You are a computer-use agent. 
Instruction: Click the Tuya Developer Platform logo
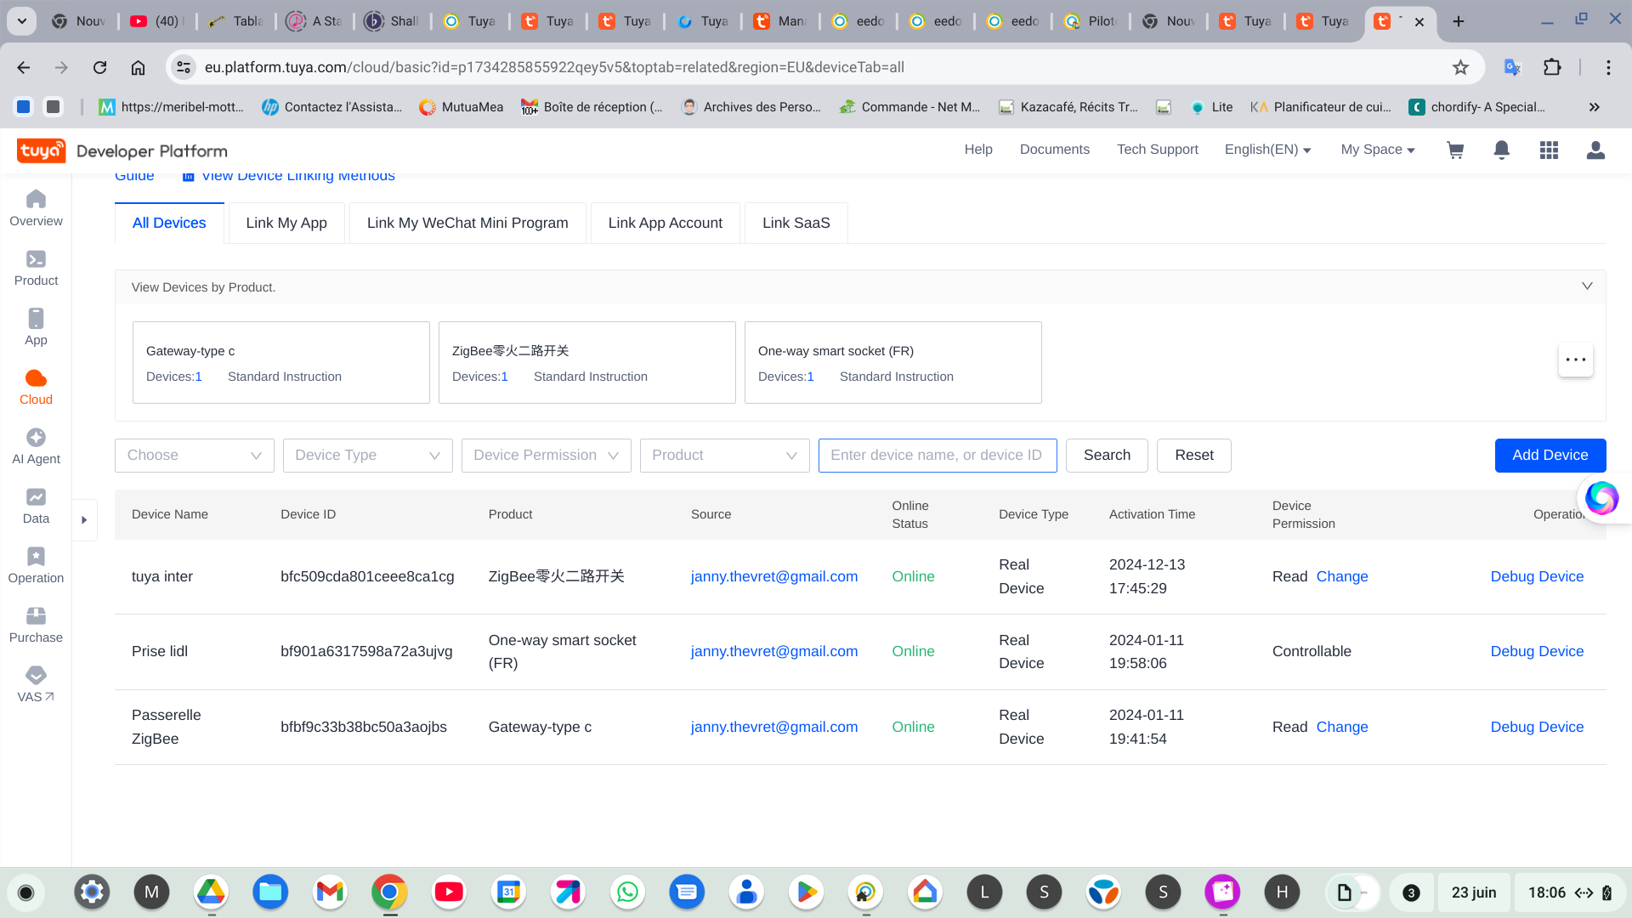tap(122, 150)
